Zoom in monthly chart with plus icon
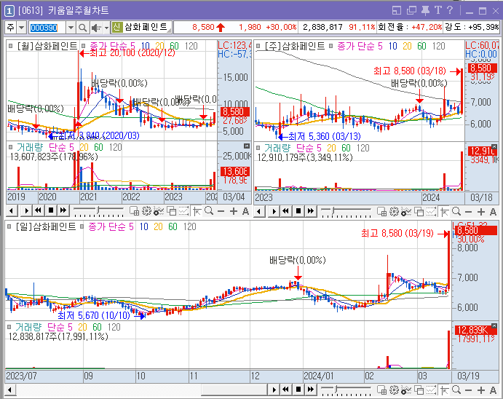Screen dimensions: 503x399 click(x=234, y=211)
